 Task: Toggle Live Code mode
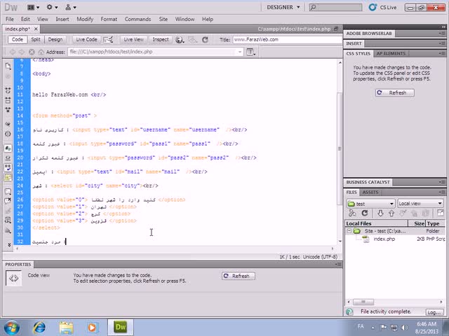point(86,40)
